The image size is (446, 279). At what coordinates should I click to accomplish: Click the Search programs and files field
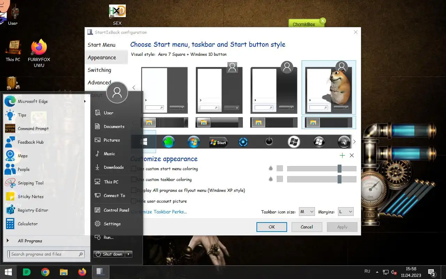tap(46, 254)
